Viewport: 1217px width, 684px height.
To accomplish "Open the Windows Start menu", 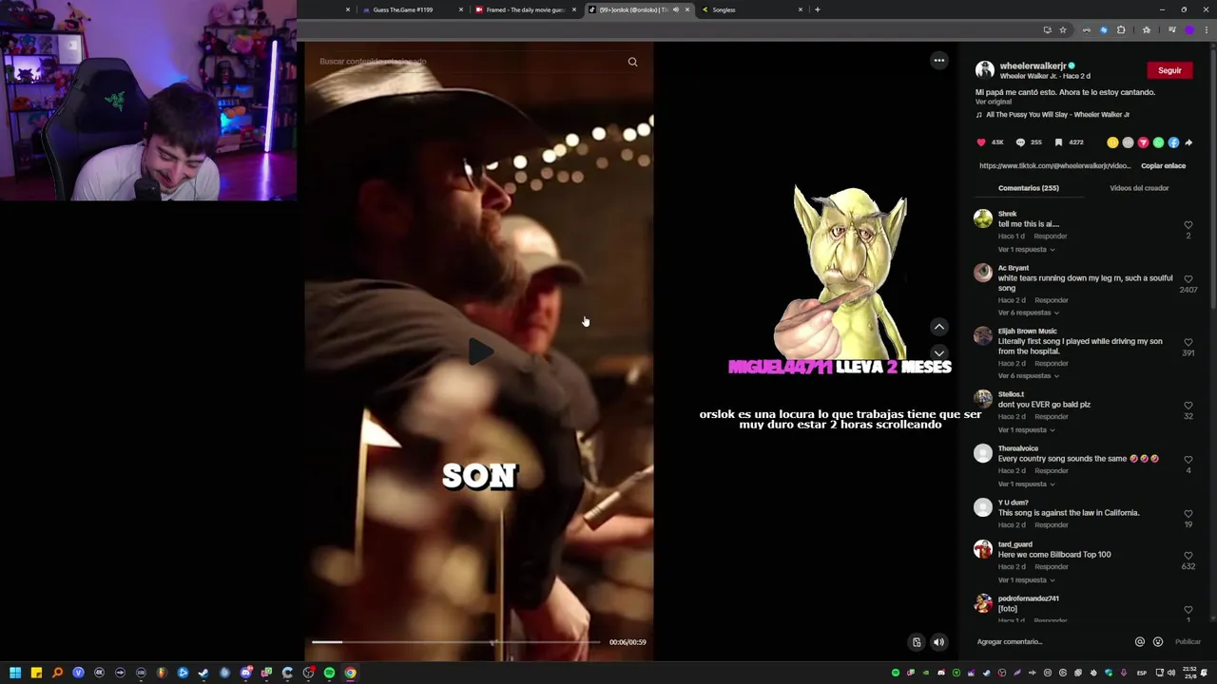I will pos(15,673).
